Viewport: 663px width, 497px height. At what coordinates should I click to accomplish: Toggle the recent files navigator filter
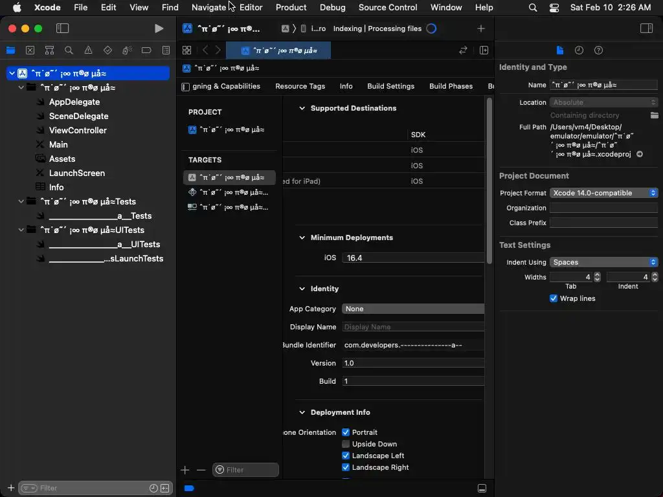point(153,488)
